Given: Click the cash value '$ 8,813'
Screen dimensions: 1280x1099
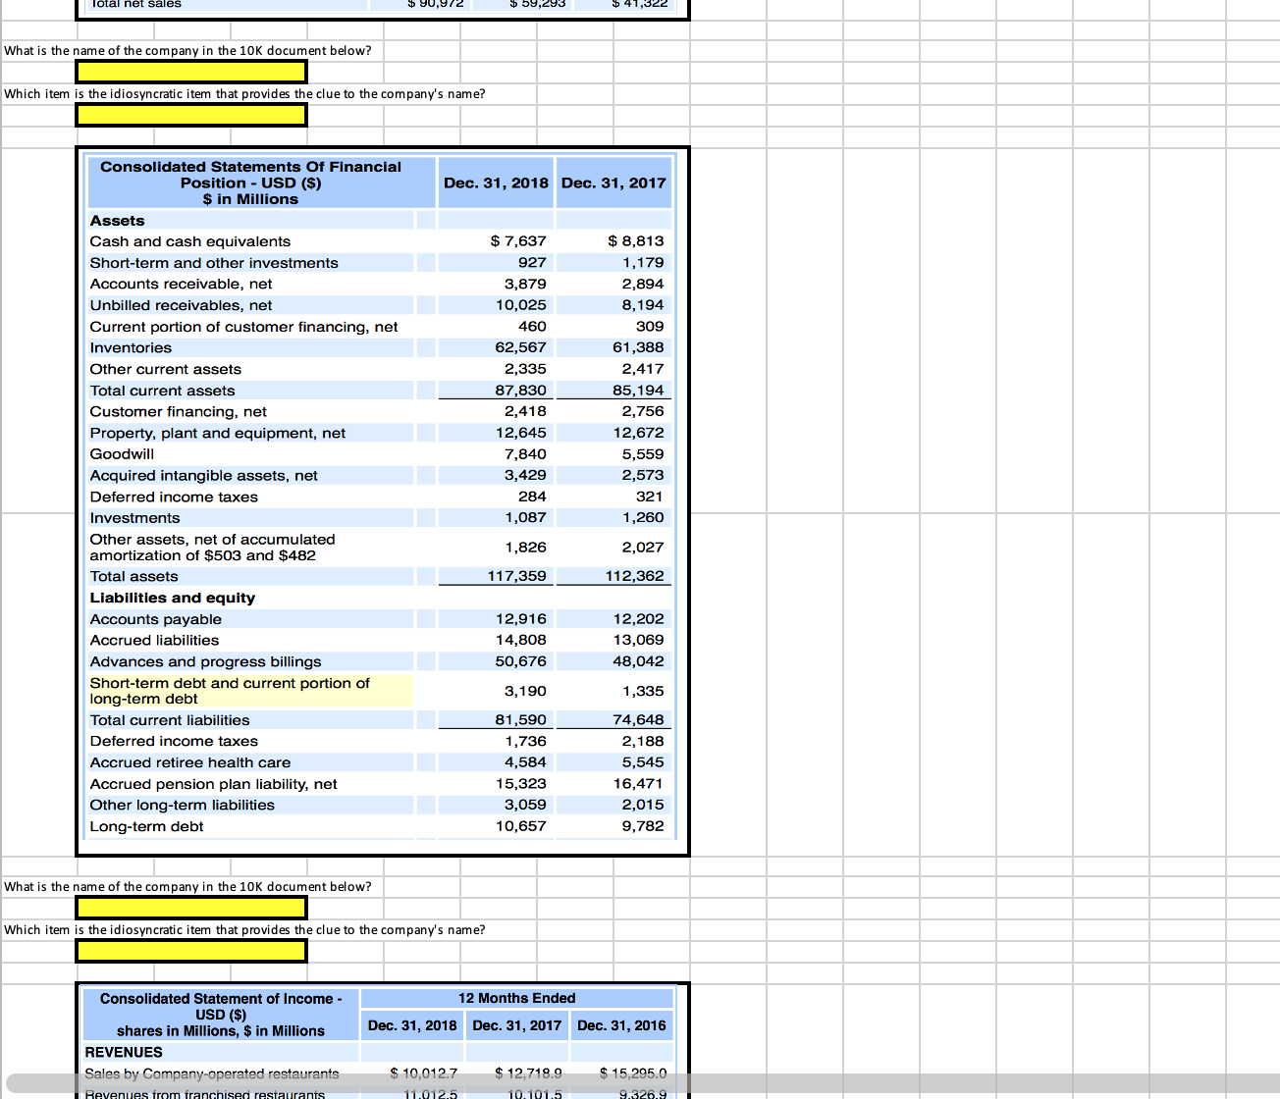Looking at the screenshot, I should 636,241.
